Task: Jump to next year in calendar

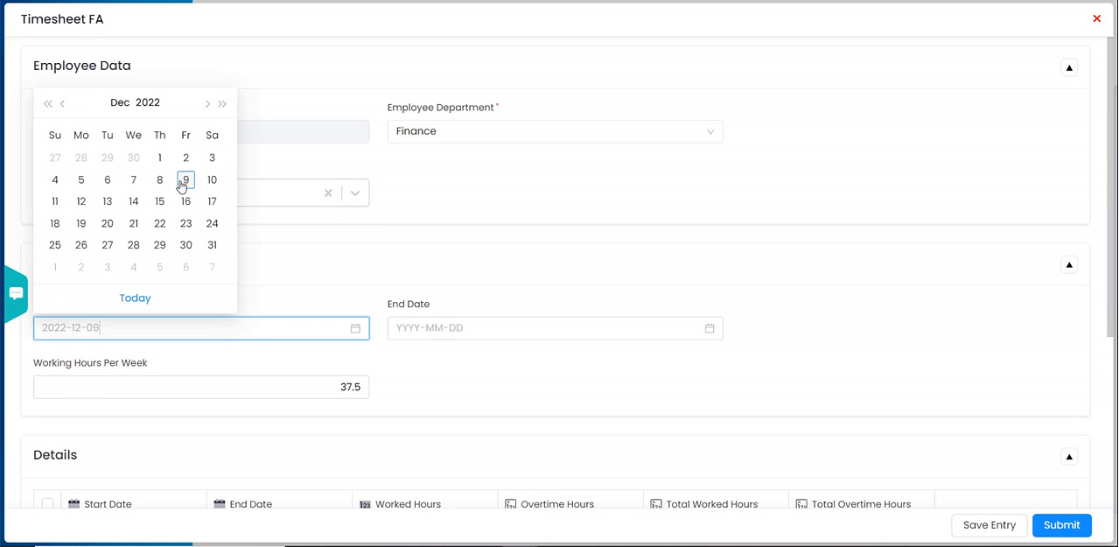Action: click(x=223, y=103)
